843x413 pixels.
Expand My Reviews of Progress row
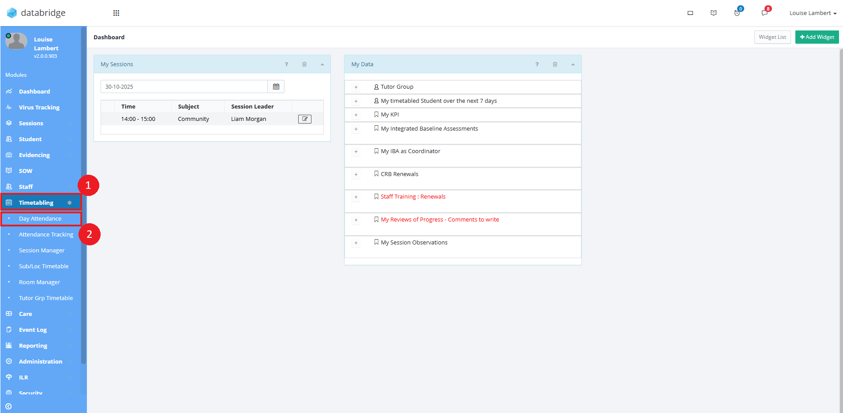[356, 220]
